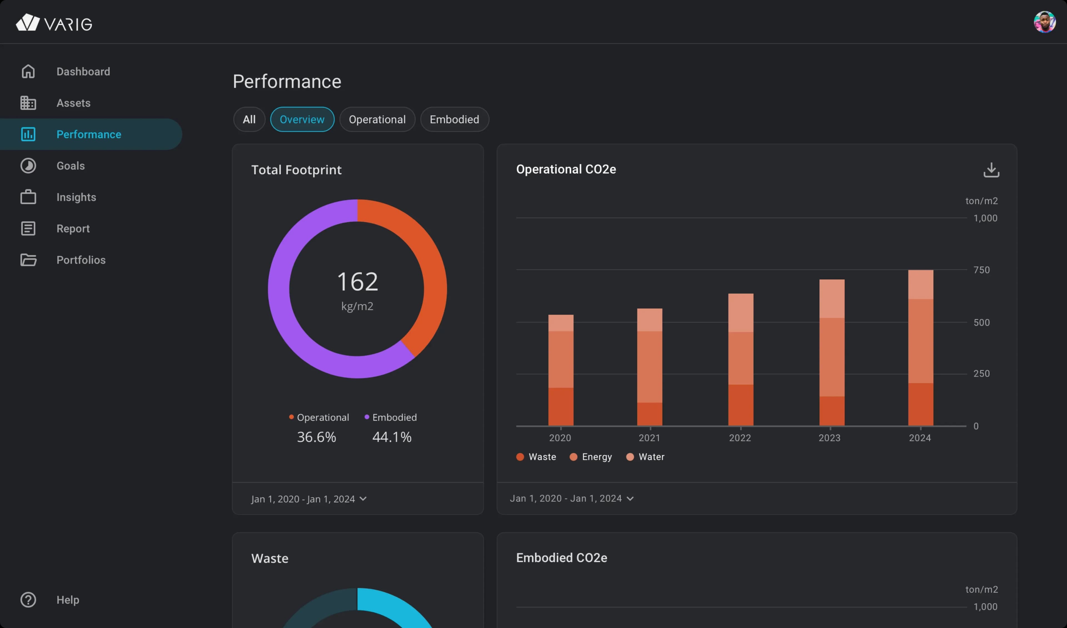1067x628 pixels.
Task: Click the Portfolios folder icon
Action: click(28, 260)
